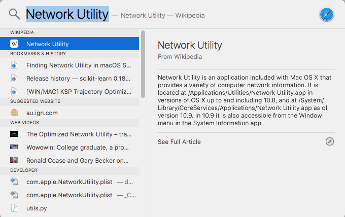Viewport: 345px width, 217px height.
Task: Select au.ign.com suggested website
Action: click(70, 113)
